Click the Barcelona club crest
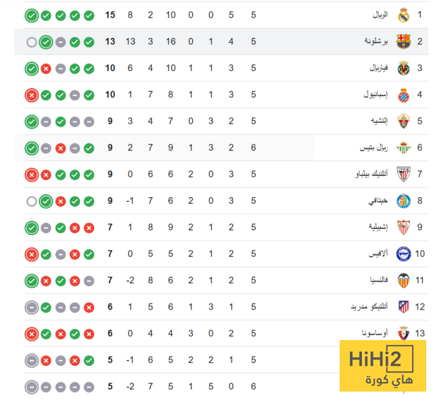The width and height of the screenshot is (433, 399). [x=403, y=41]
